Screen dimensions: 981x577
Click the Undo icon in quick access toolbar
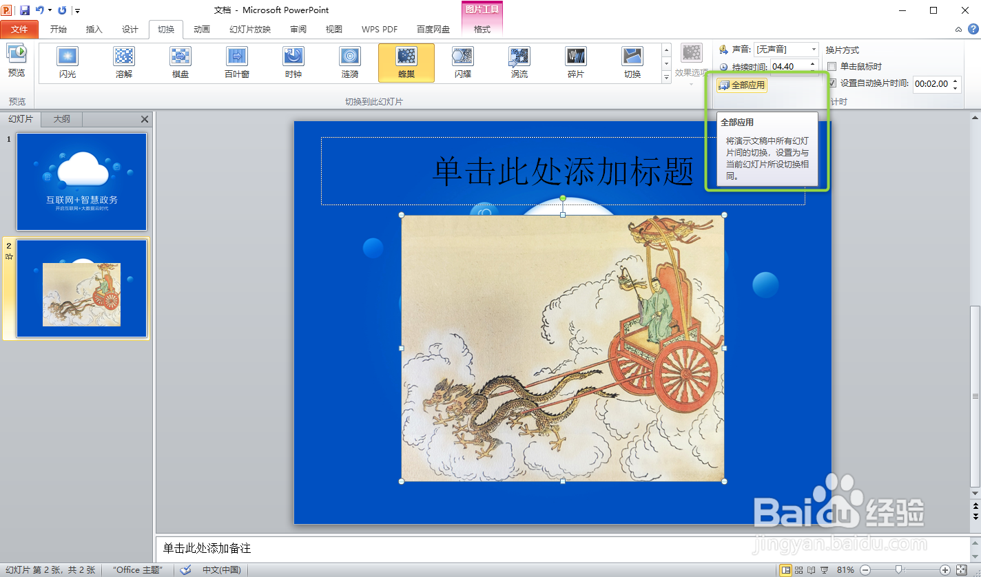tap(40, 10)
